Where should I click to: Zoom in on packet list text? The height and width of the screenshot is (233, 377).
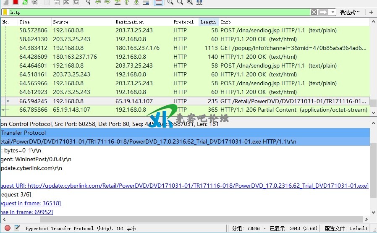coord(170,2)
